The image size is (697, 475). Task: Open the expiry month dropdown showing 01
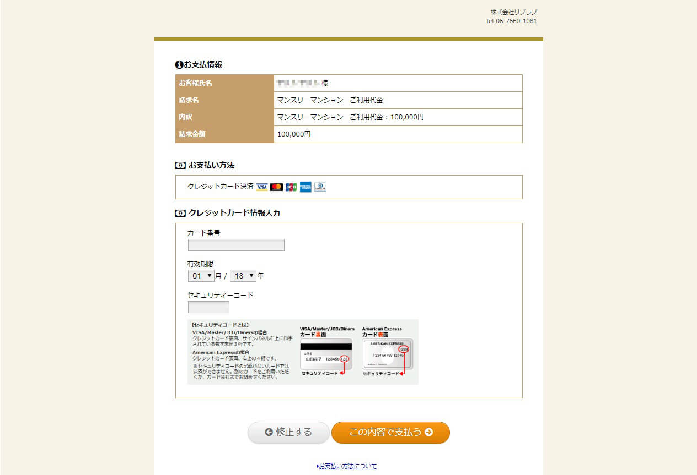201,276
